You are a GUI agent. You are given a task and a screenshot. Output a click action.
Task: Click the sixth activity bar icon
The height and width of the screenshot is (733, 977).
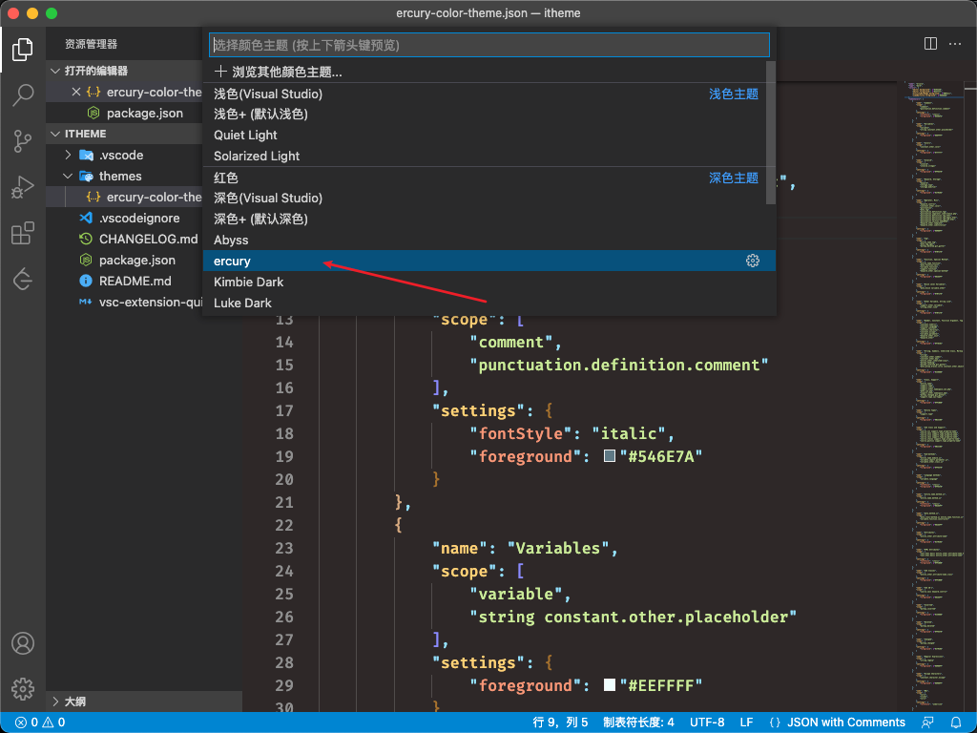click(23, 280)
